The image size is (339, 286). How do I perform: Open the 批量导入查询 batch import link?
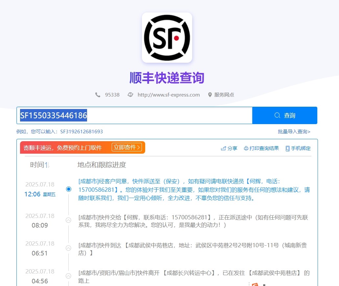pos(294,131)
